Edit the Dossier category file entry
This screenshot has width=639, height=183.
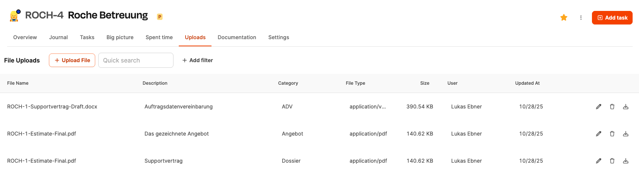(x=598, y=161)
